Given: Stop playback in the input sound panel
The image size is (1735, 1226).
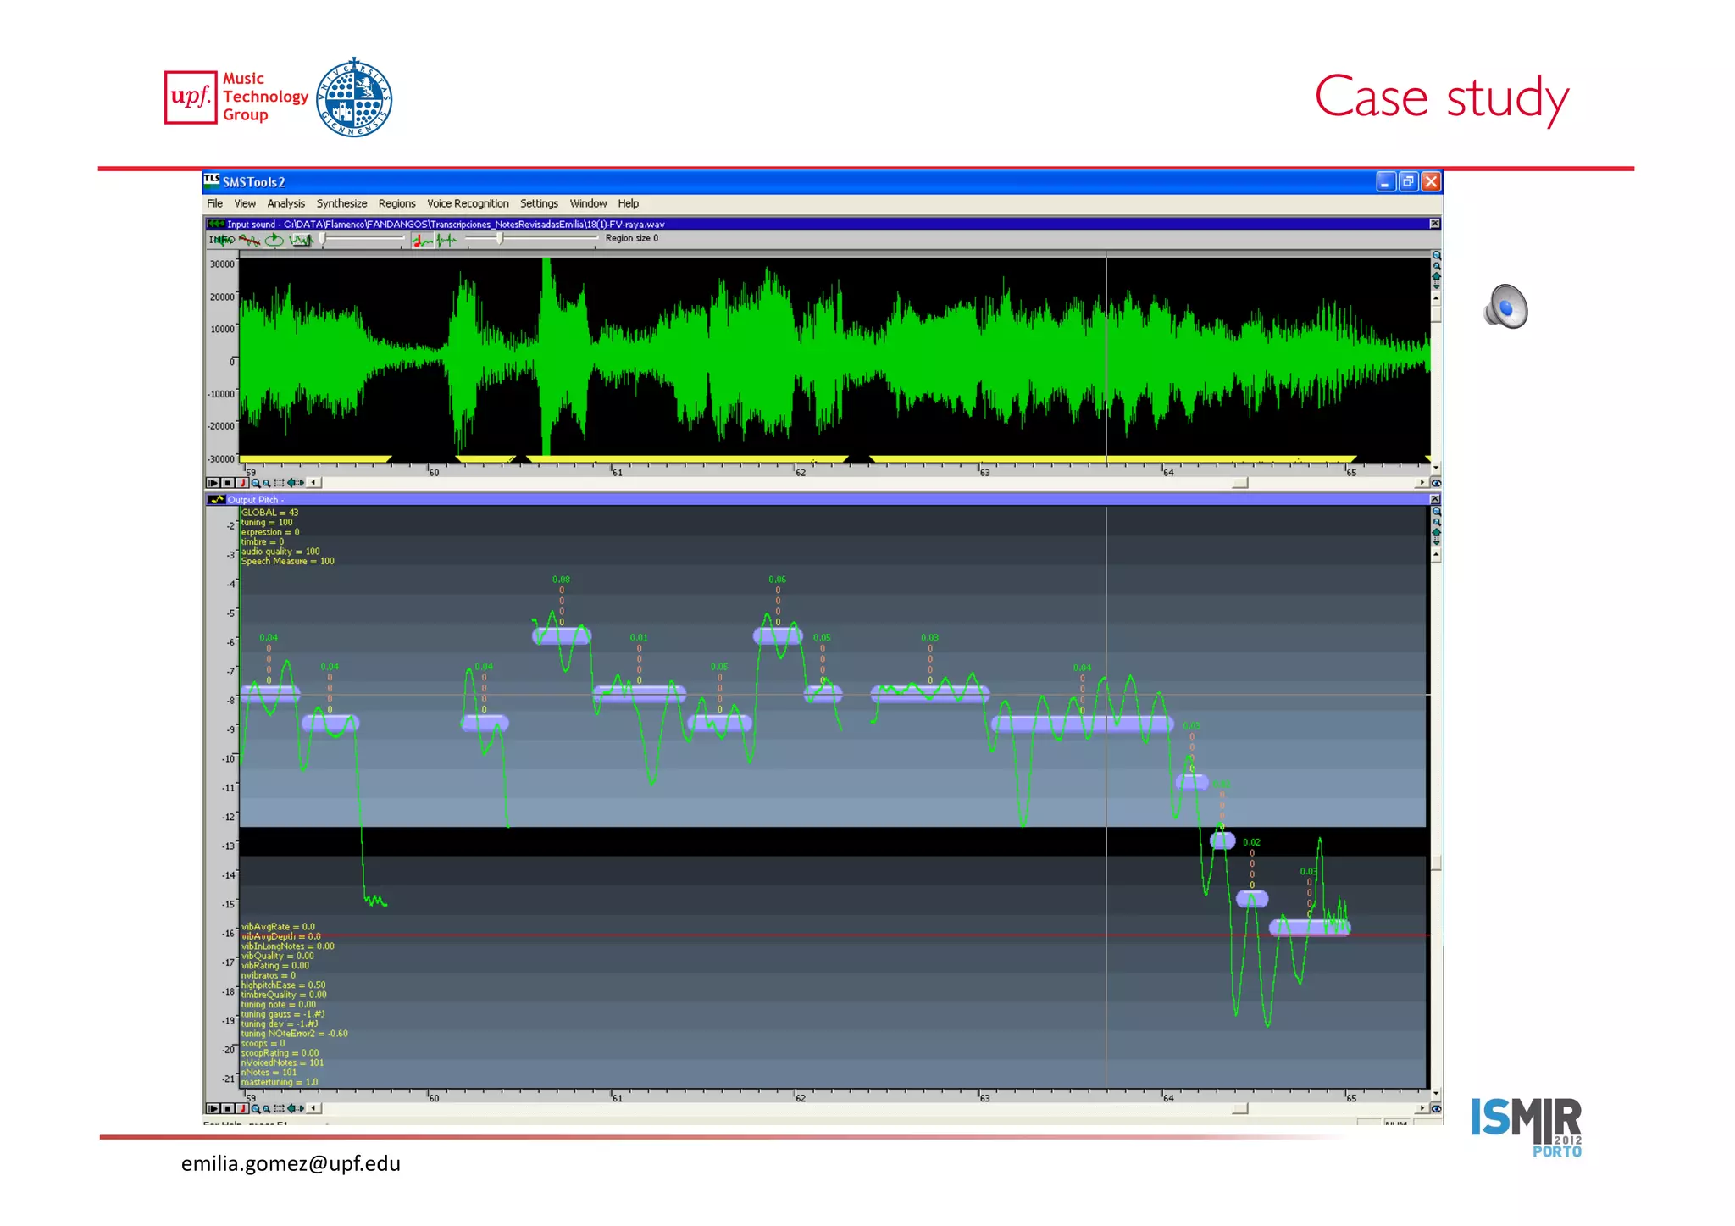Looking at the screenshot, I should click(x=227, y=483).
